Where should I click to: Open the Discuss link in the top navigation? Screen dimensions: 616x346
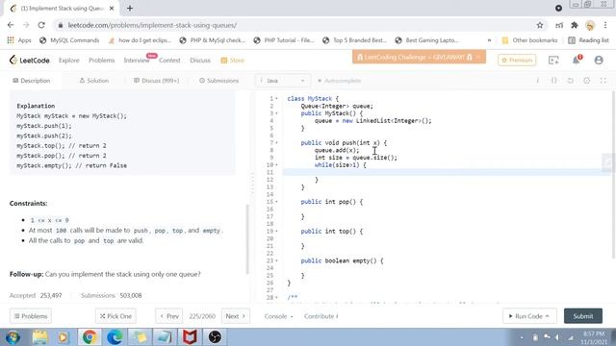coord(200,60)
